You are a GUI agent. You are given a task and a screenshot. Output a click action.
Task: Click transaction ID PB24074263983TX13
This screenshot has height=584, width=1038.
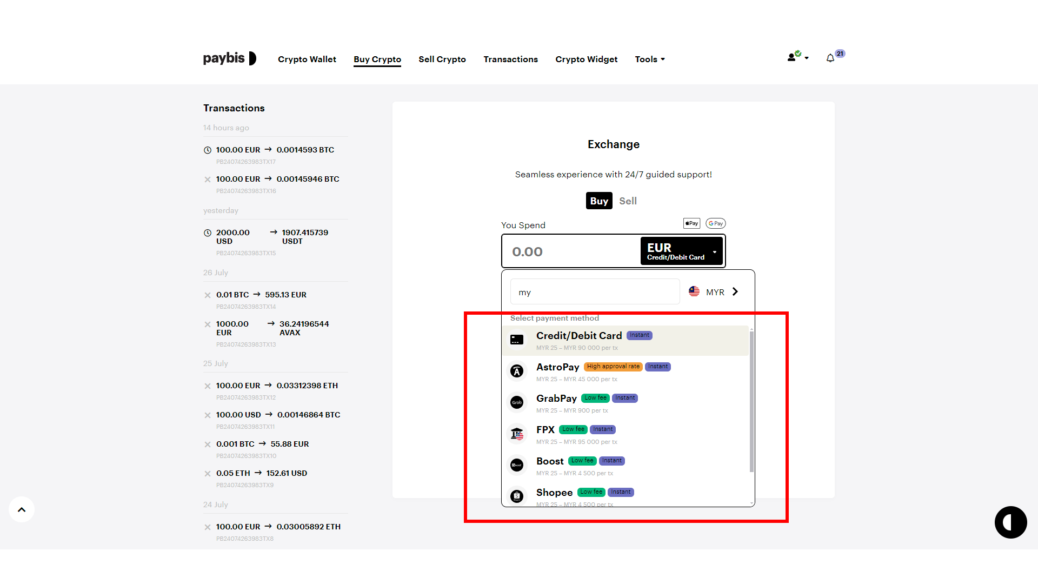246,344
